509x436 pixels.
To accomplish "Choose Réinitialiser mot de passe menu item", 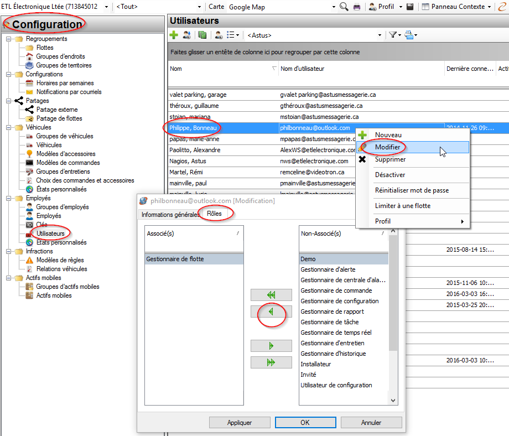I will (x=412, y=190).
